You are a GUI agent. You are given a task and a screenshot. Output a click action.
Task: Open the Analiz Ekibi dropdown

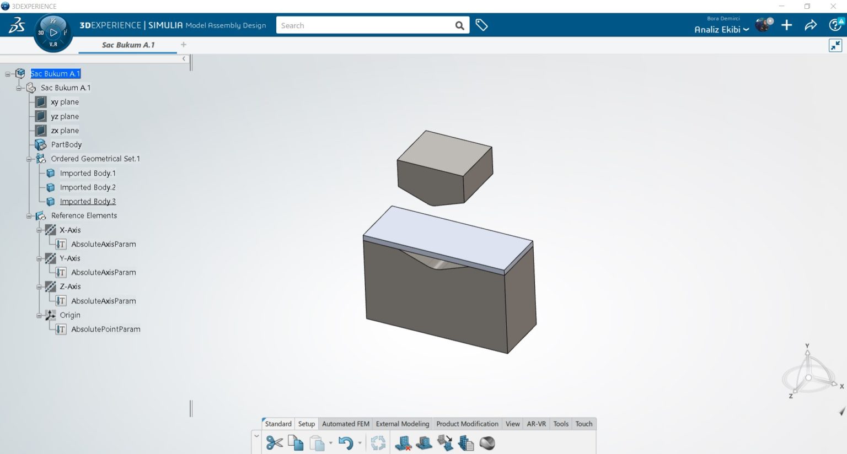coord(721,29)
